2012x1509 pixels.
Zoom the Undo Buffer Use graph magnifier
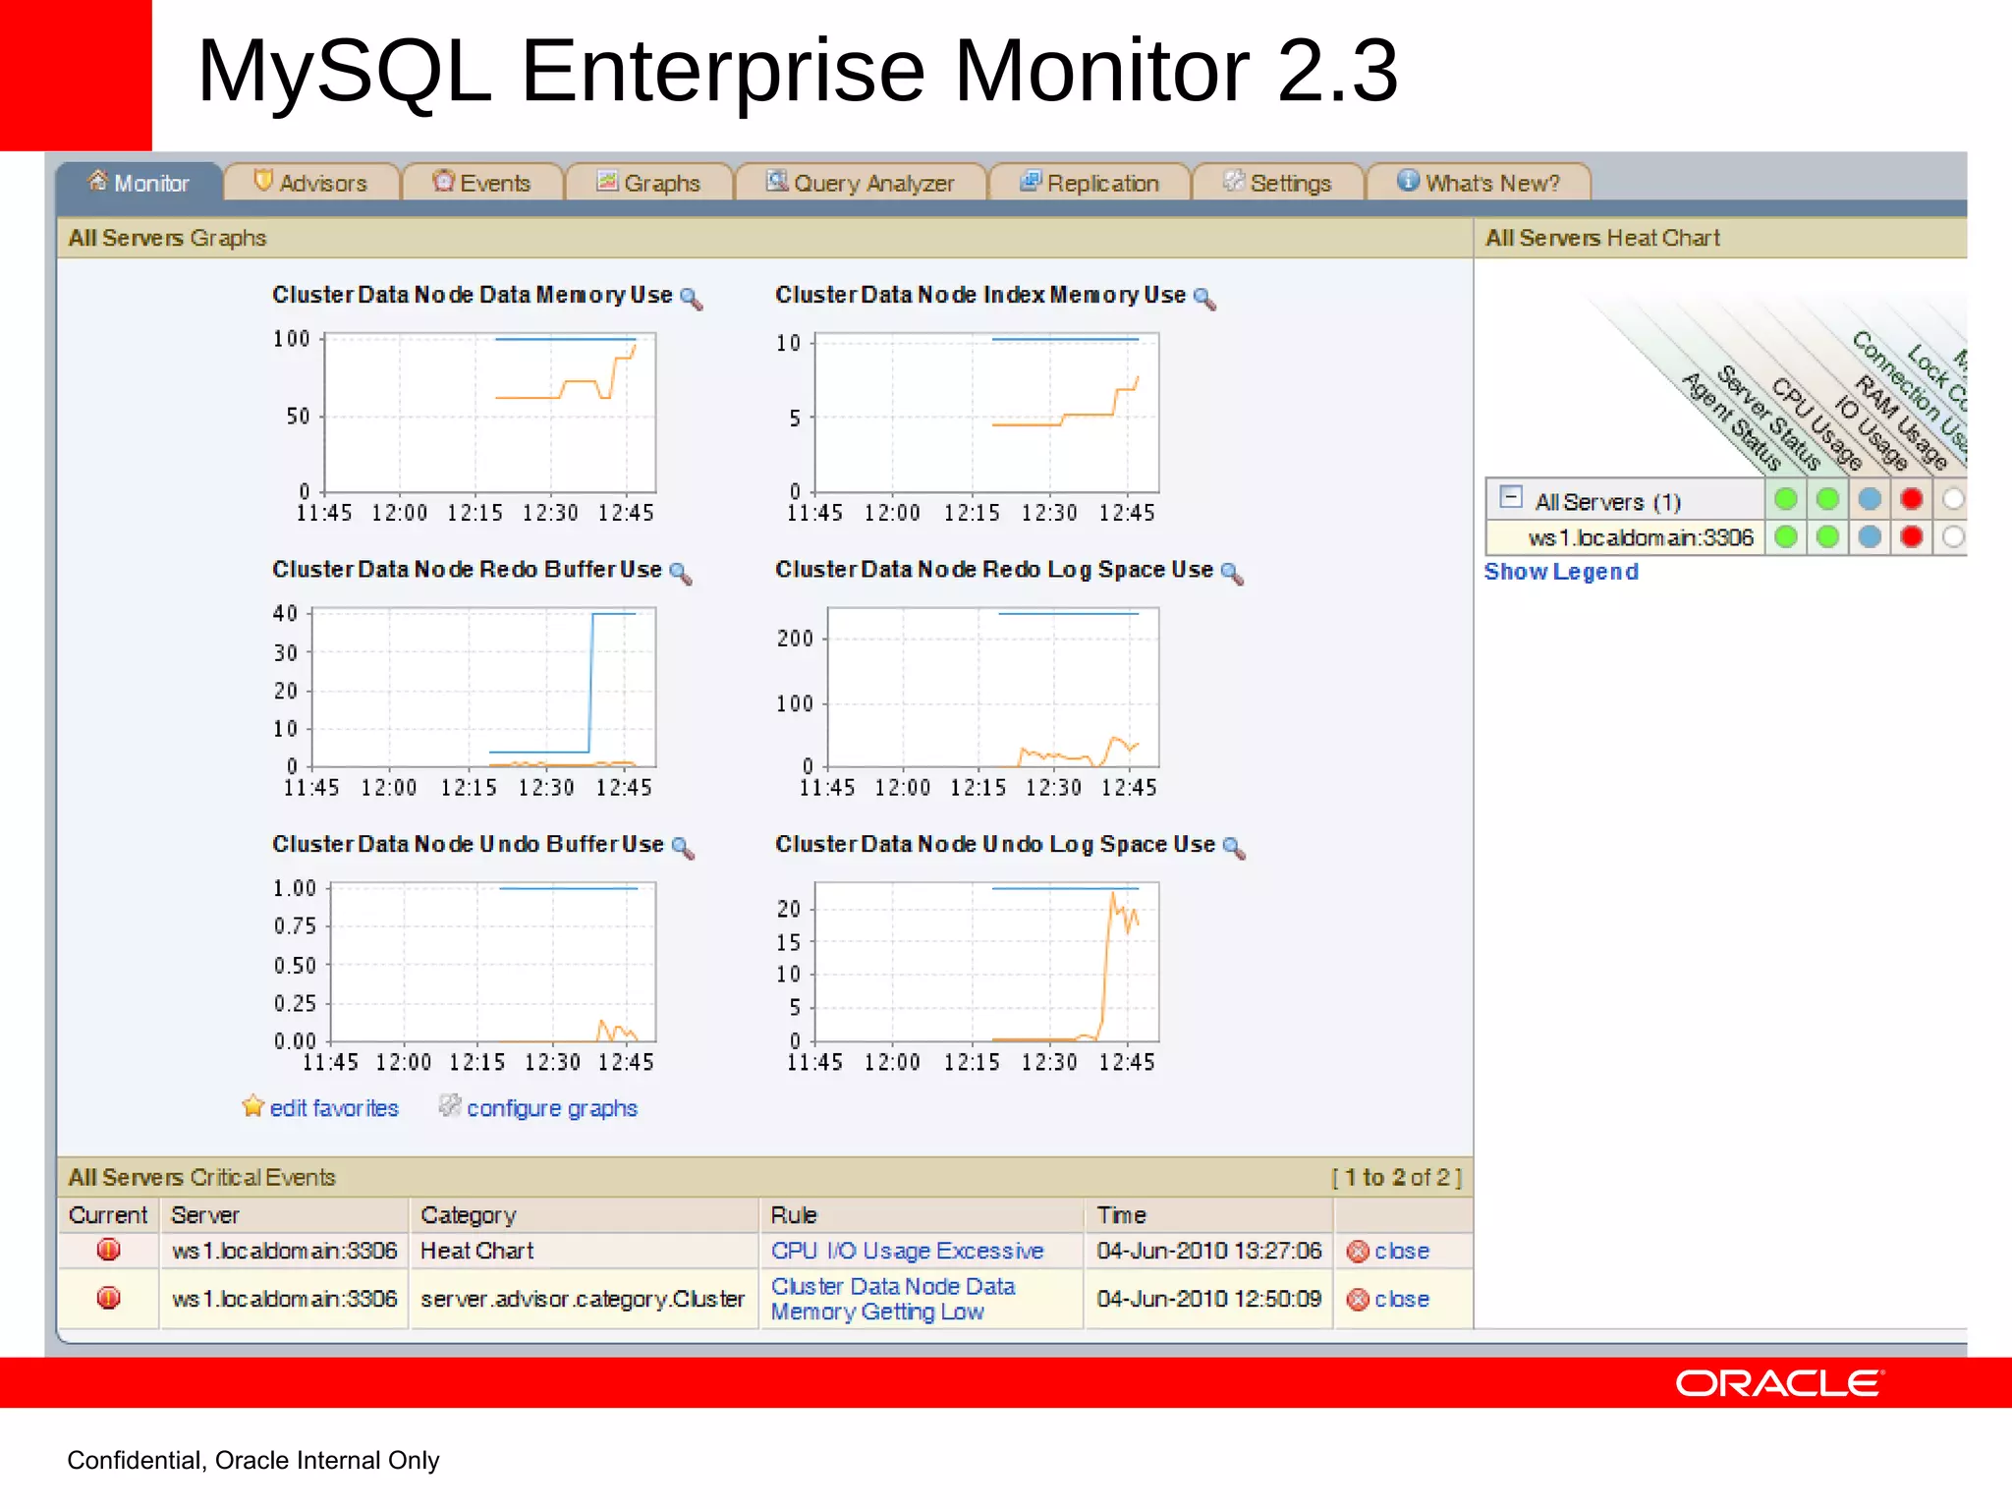tap(683, 848)
